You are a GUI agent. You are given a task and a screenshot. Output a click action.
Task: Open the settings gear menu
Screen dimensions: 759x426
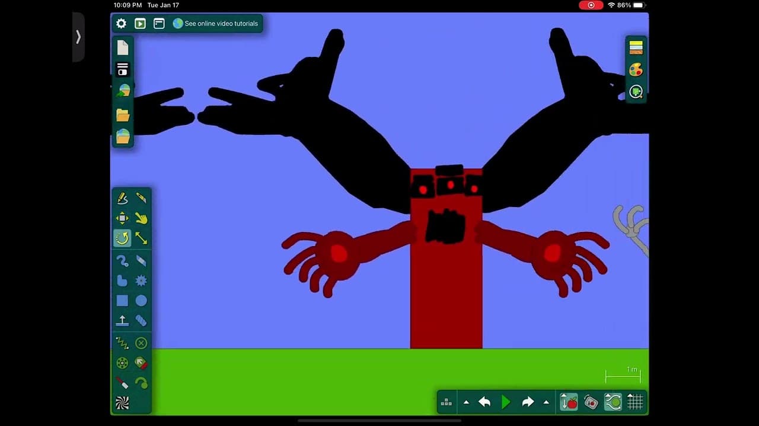[121, 24]
